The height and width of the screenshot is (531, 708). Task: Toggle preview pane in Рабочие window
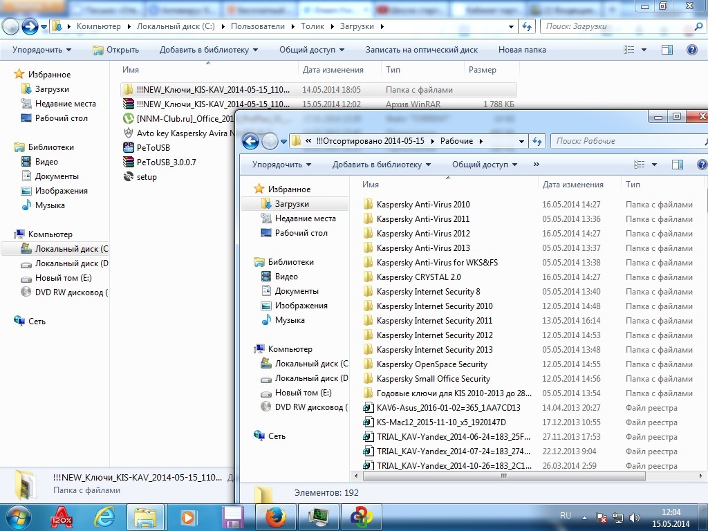[678, 165]
